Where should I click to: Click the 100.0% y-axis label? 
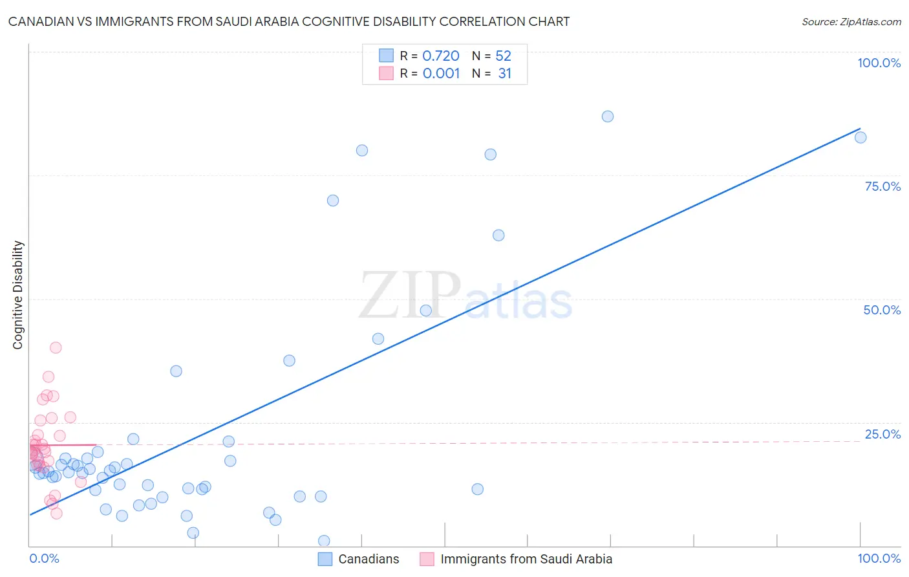pos(879,63)
